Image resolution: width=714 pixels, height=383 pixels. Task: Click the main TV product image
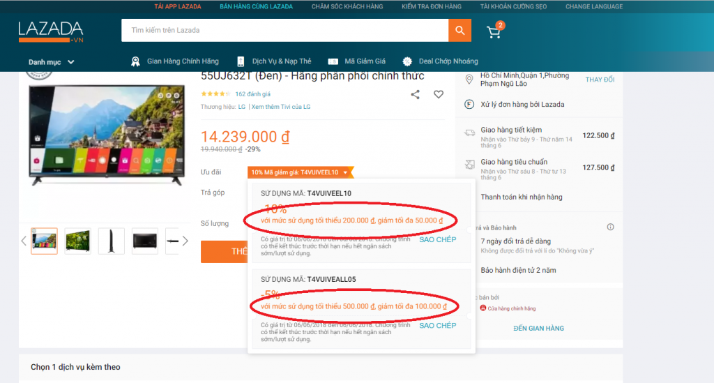tap(107, 135)
